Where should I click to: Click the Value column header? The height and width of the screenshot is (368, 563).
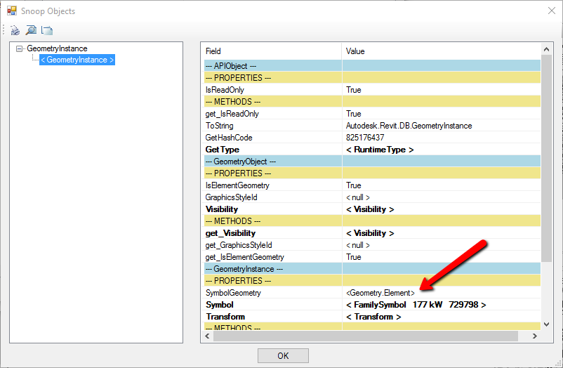tap(356, 51)
